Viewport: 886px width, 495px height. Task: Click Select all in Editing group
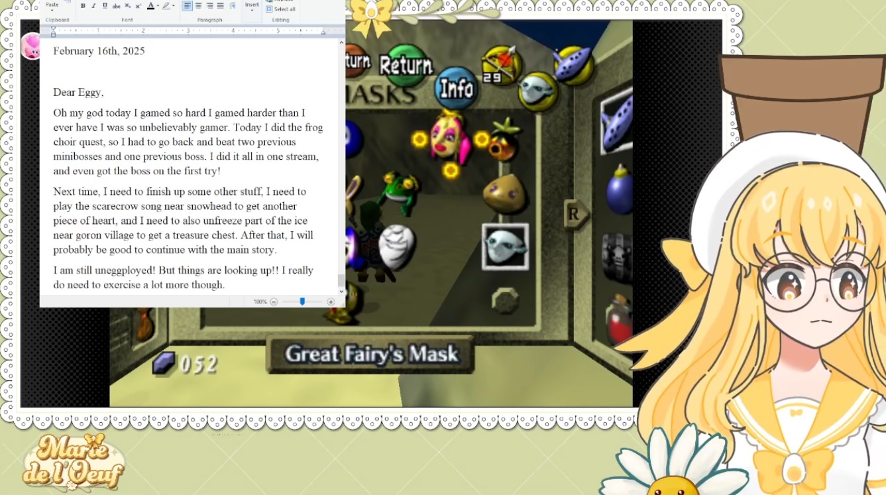click(281, 9)
